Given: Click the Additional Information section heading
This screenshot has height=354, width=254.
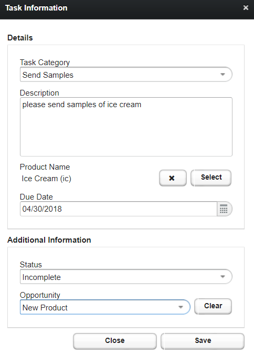Looking at the screenshot, I should tap(49, 240).
